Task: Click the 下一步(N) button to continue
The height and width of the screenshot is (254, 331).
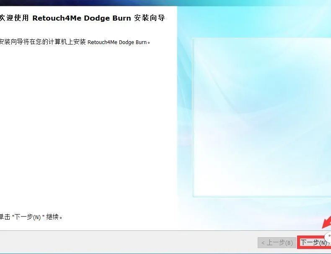Action: (314, 242)
